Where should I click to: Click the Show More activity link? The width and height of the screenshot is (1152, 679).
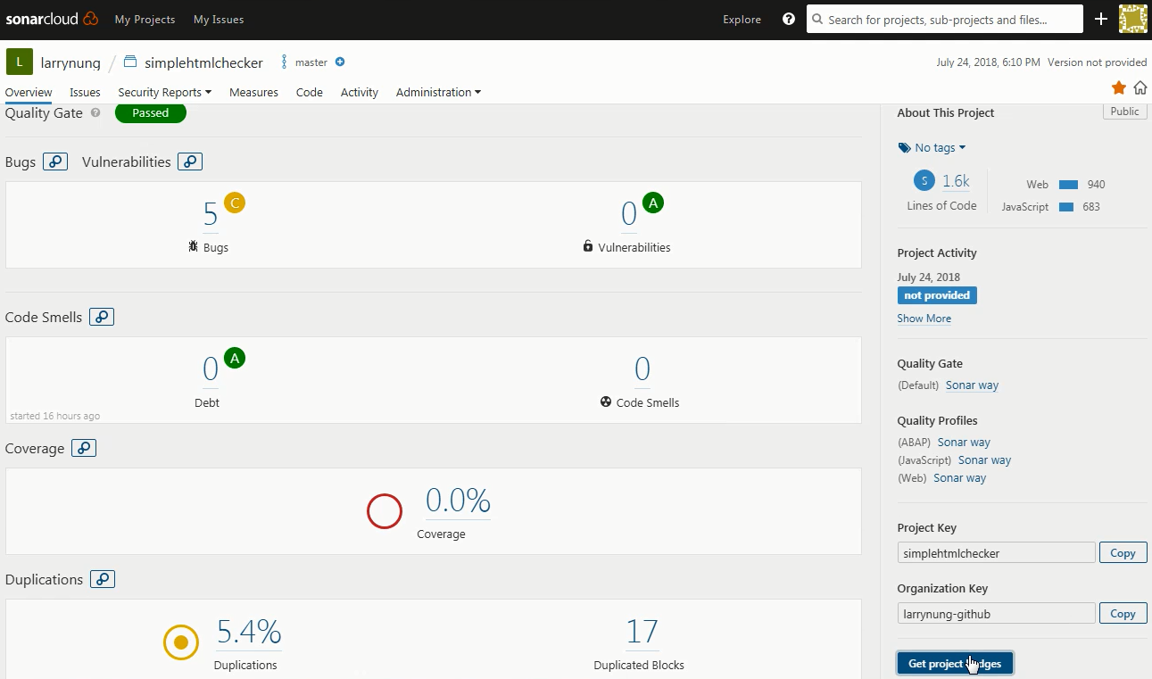[x=924, y=319]
